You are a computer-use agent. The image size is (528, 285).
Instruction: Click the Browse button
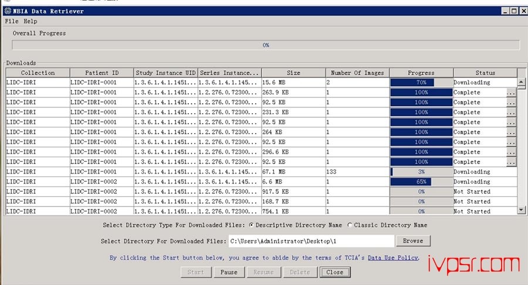pyautogui.click(x=413, y=240)
